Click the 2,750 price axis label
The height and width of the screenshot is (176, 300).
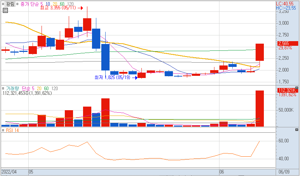[x=284, y=35]
